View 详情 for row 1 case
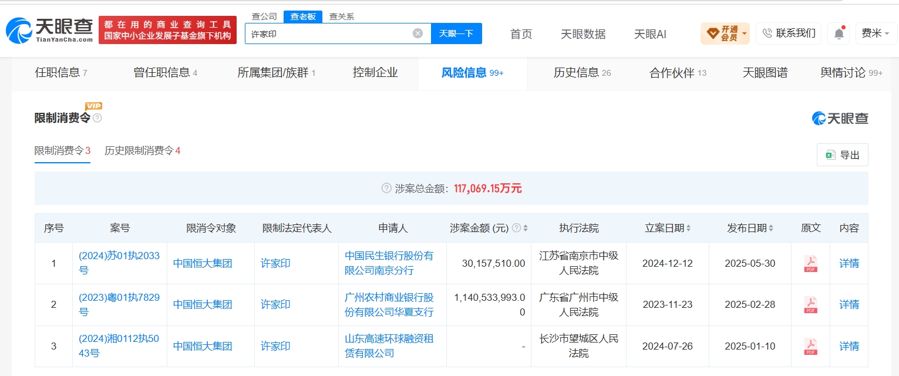The height and width of the screenshot is (376, 899). 849,263
